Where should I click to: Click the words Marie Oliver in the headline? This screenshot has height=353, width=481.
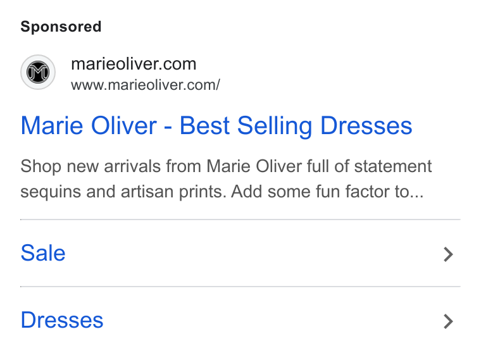tap(89, 126)
